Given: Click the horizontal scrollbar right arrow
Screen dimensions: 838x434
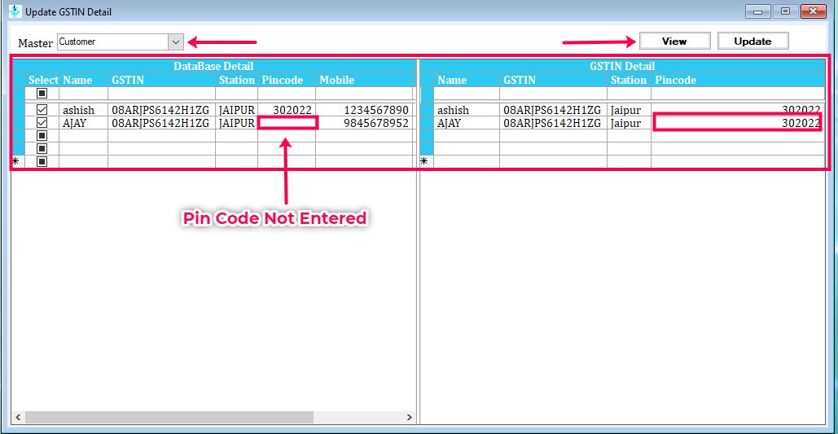Looking at the screenshot, I should pyautogui.click(x=410, y=417).
